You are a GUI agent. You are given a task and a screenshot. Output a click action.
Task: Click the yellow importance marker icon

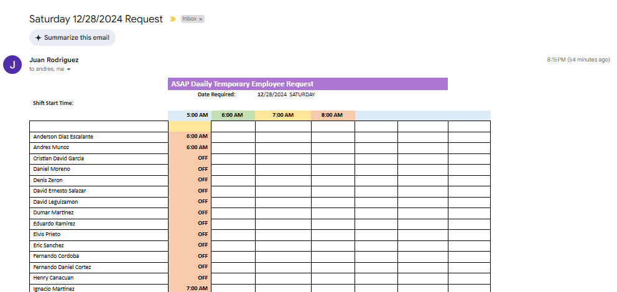point(173,19)
